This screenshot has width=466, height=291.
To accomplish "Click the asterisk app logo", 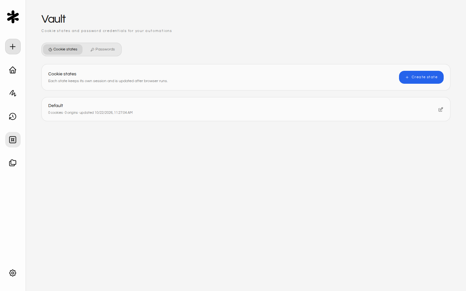I will coord(13,17).
